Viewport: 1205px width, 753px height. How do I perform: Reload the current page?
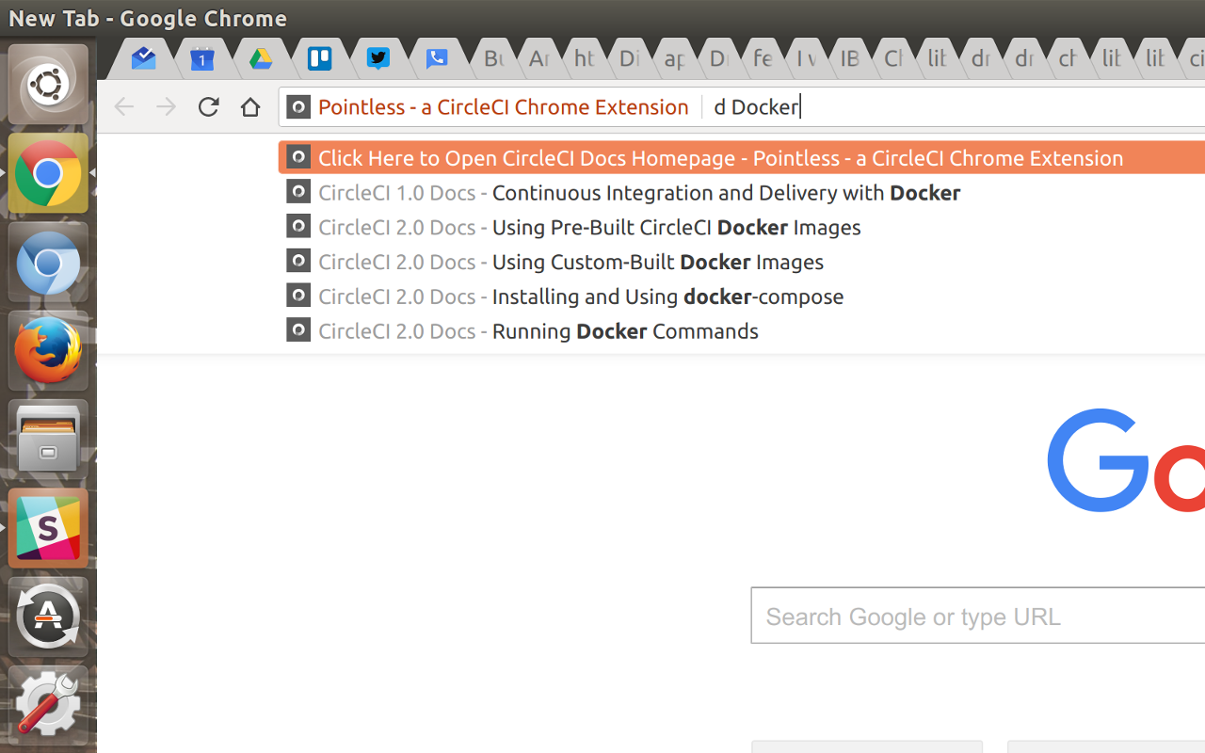209,107
